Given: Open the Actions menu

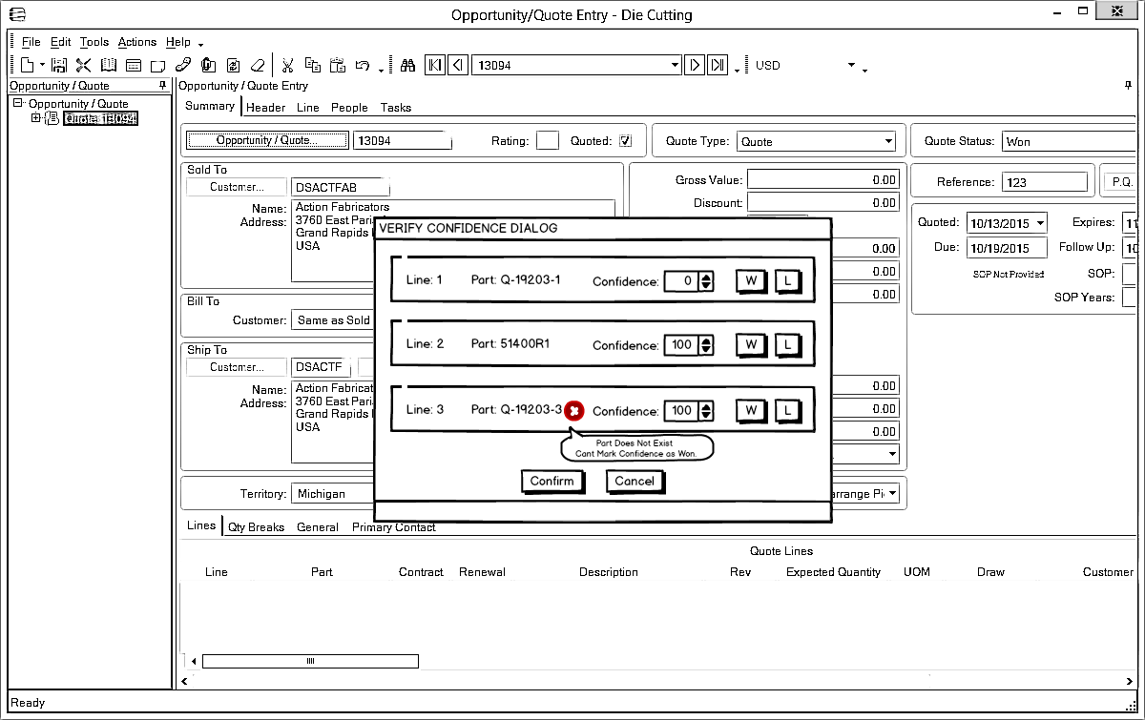Looking at the screenshot, I should tap(137, 42).
